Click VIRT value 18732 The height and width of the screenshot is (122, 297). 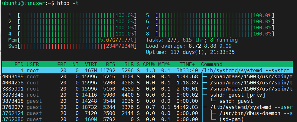(89, 107)
